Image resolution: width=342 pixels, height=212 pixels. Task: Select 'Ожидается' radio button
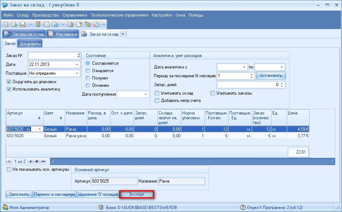88,71
